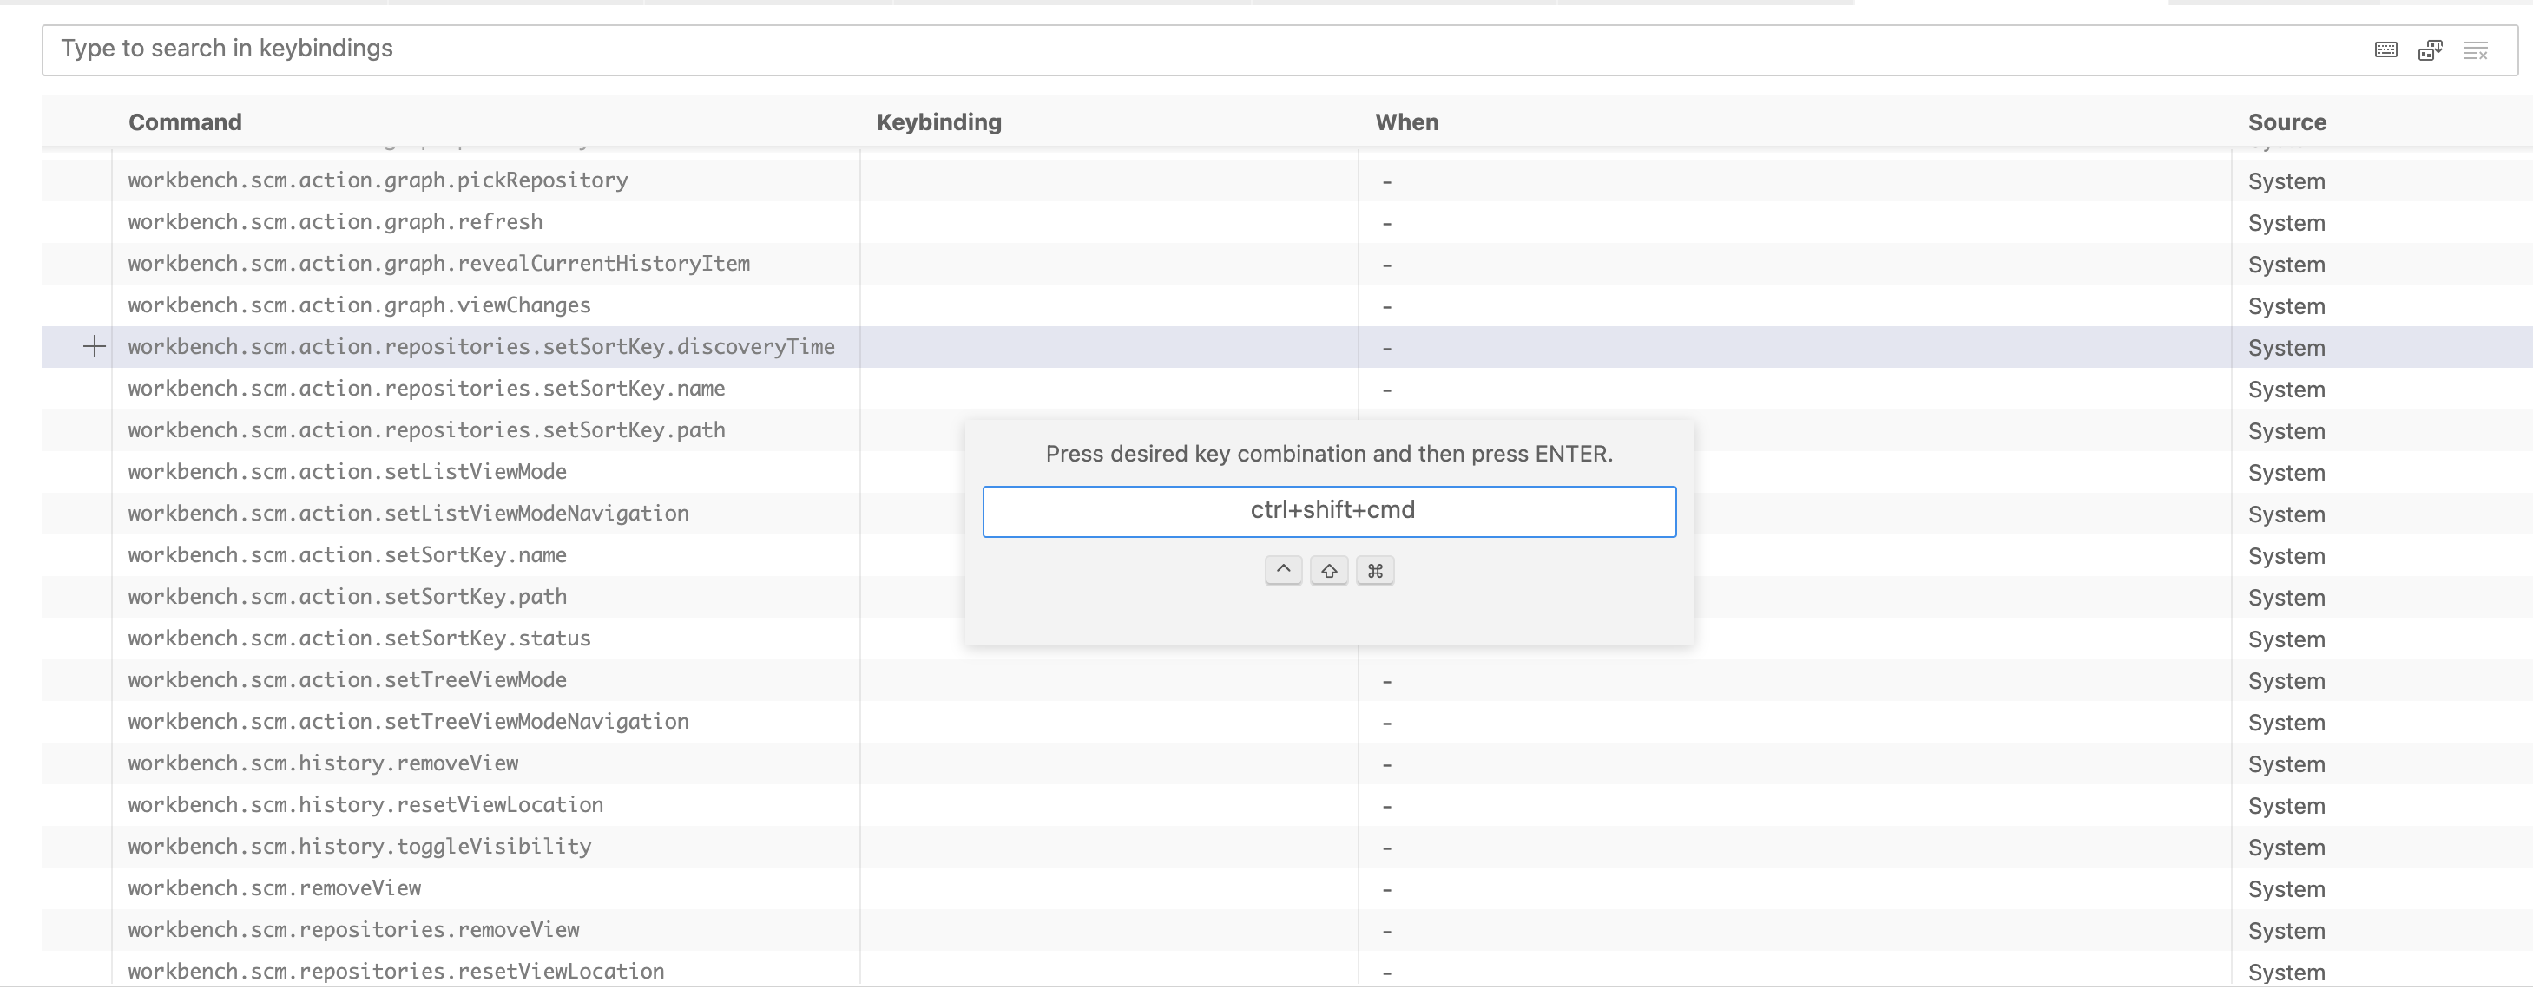Focus the ctrl+shift+cmd key combination field
Screen dimensions: 2533x989
tap(1328, 511)
